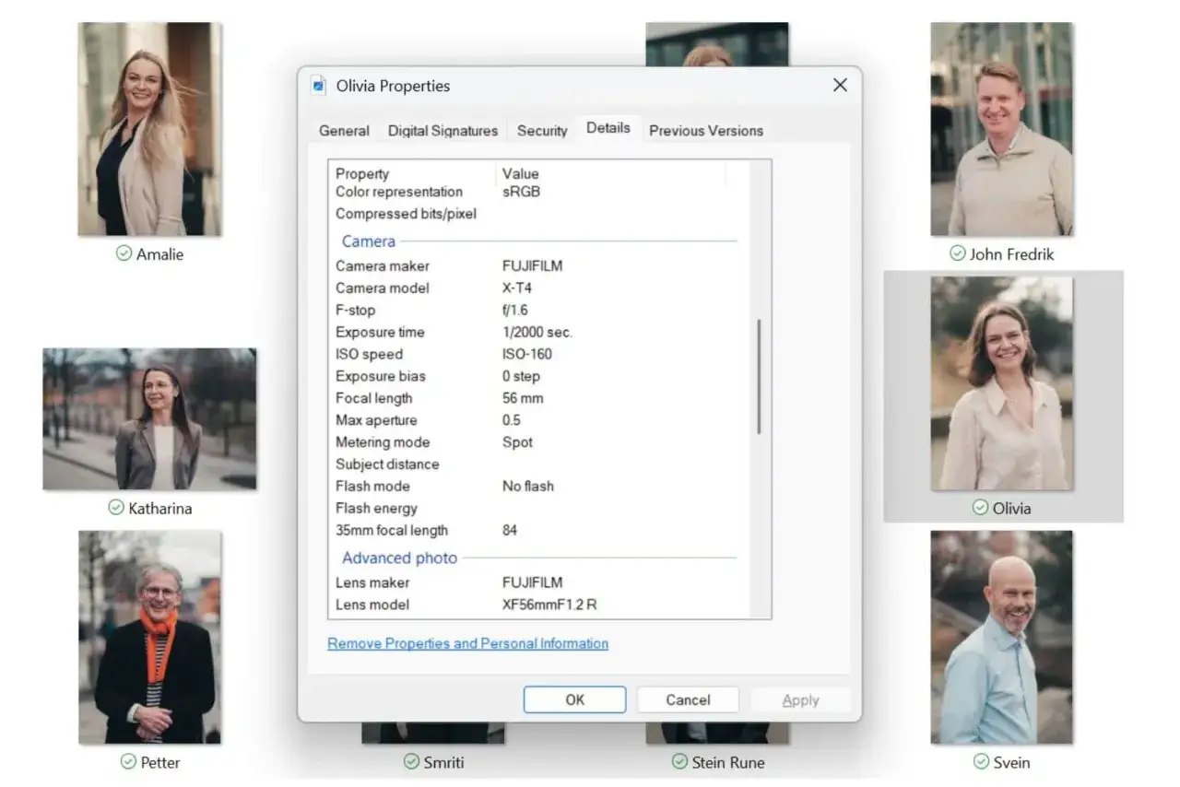Click the file icon beside Olivia Properties title
This screenshot has width=1180, height=787.
(319, 86)
